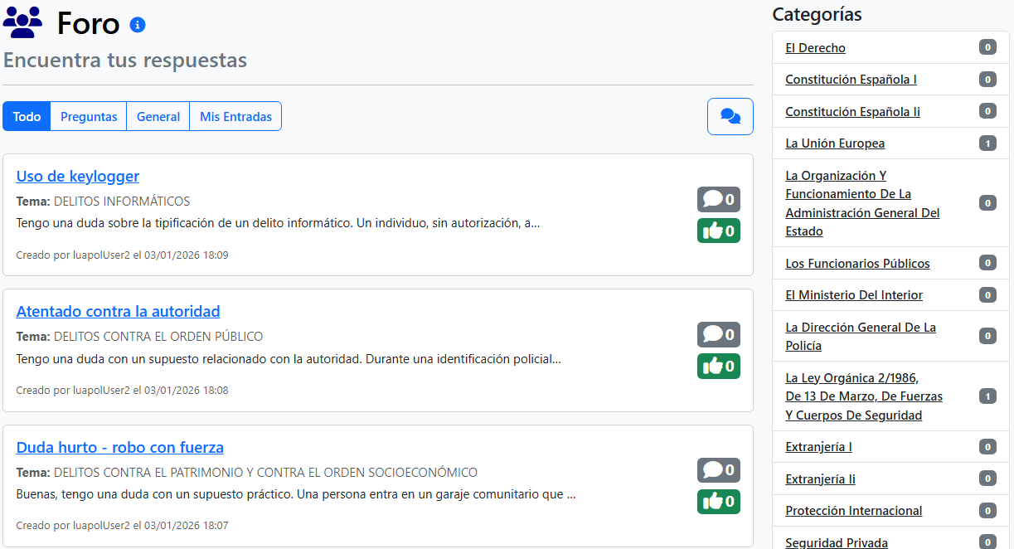Open comments on the keylogger post

tap(718, 199)
